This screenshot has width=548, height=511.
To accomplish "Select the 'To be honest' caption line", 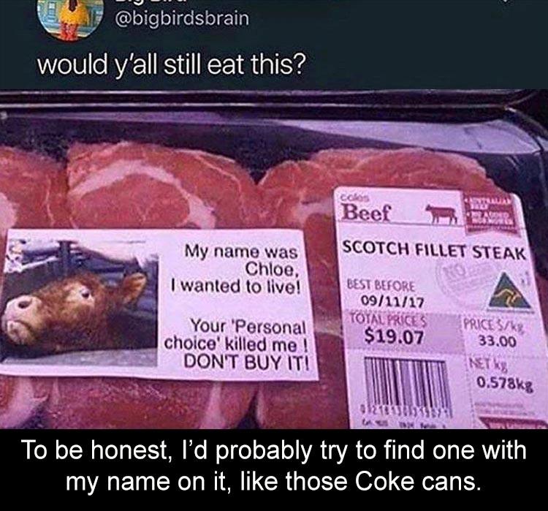I will pos(274,450).
